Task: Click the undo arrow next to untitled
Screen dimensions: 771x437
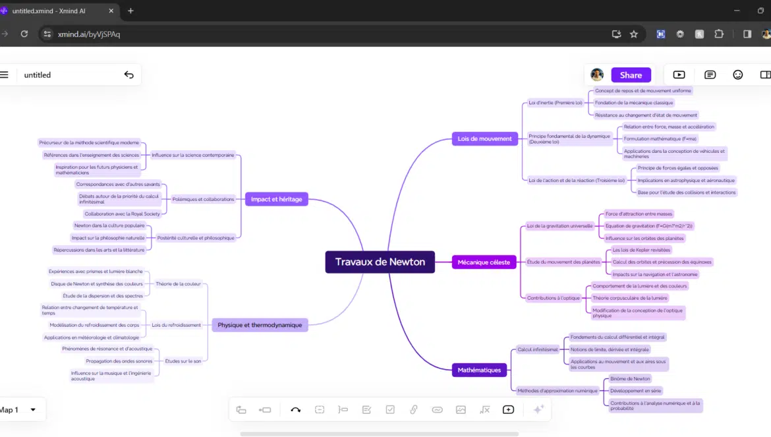Action: pyautogui.click(x=128, y=74)
